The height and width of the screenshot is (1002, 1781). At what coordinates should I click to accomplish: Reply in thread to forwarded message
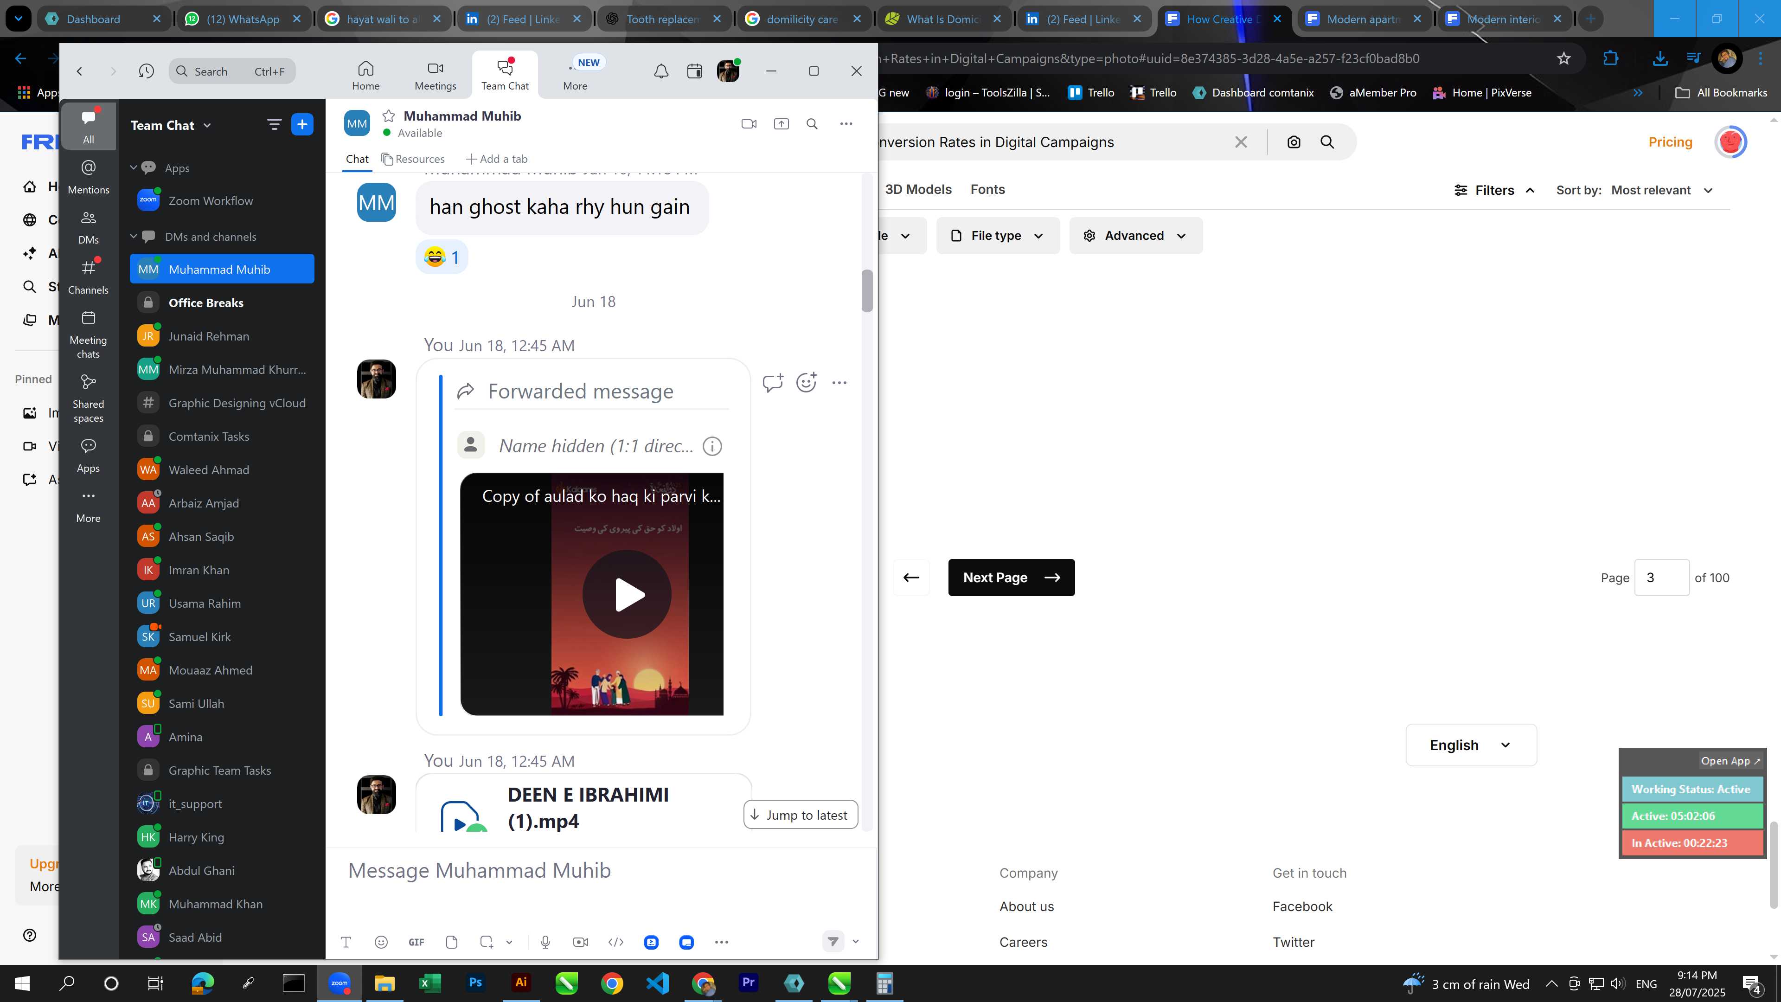(x=772, y=382)
